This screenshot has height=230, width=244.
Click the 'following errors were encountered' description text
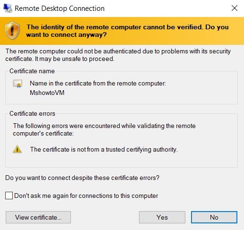(104, 130)
